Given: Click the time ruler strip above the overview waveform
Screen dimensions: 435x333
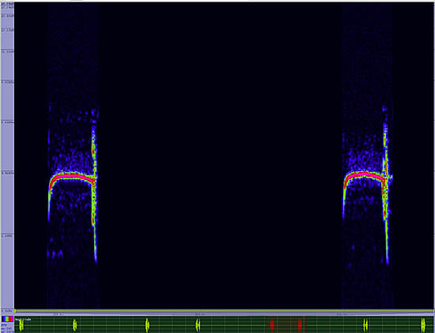Looking at the screenshot, I should click(224, 314).
